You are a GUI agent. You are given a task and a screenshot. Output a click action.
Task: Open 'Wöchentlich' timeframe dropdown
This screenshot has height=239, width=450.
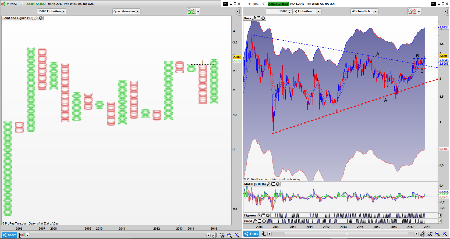[364, 11]
